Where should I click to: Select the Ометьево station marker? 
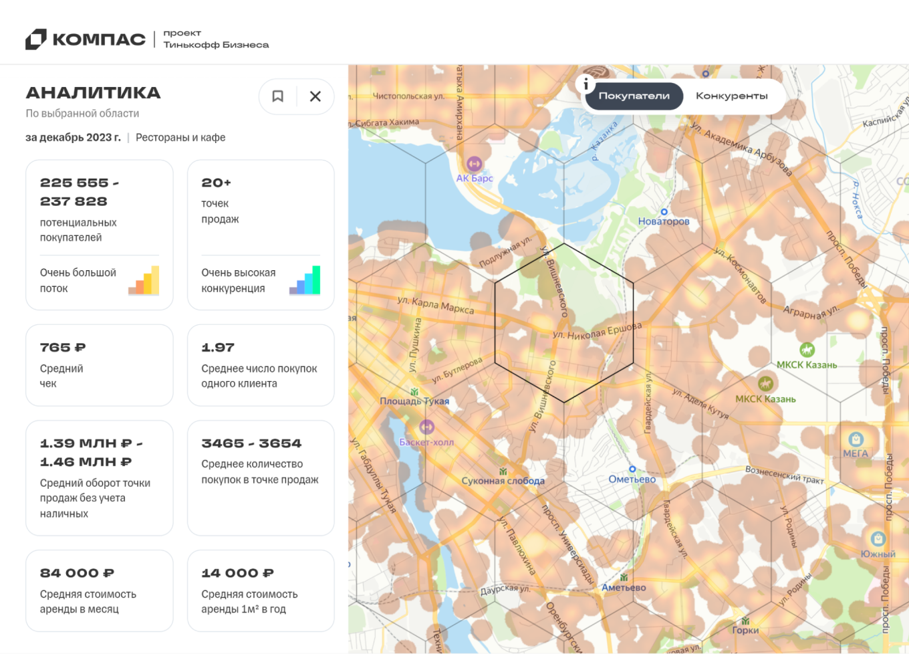coord(632,469)
